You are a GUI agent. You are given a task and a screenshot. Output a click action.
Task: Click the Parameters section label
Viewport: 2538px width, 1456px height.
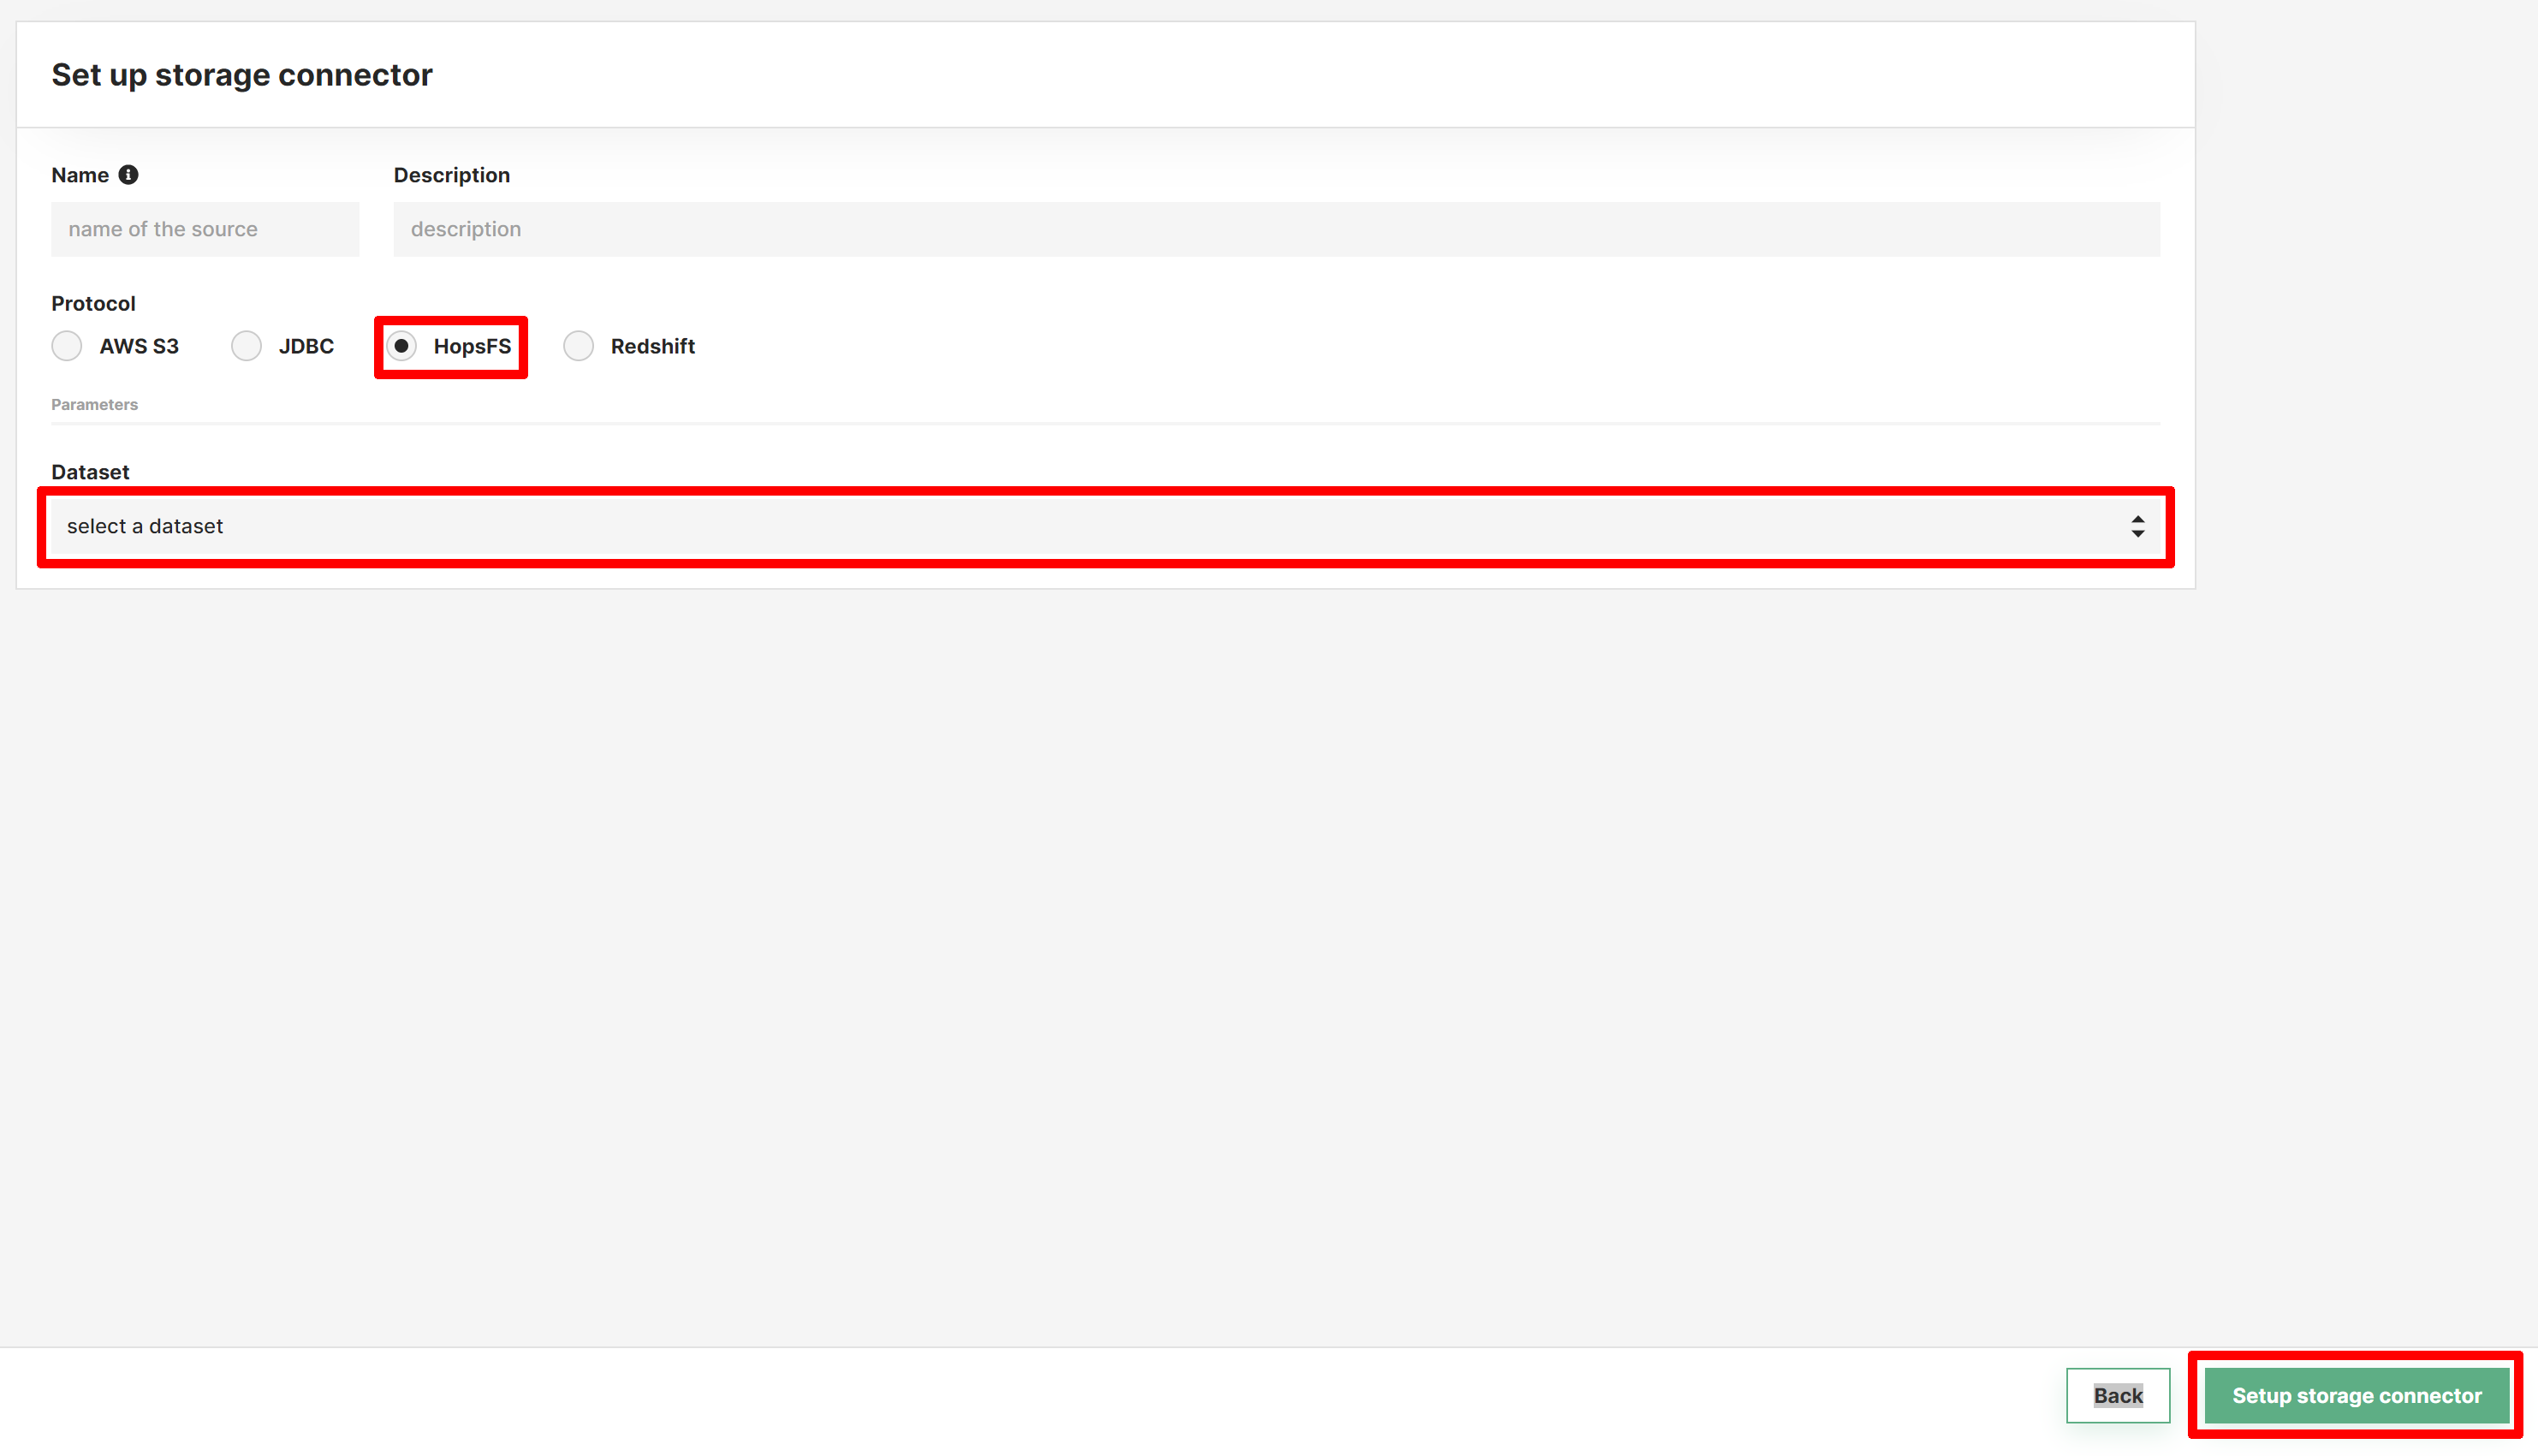[x=96, y=405]
